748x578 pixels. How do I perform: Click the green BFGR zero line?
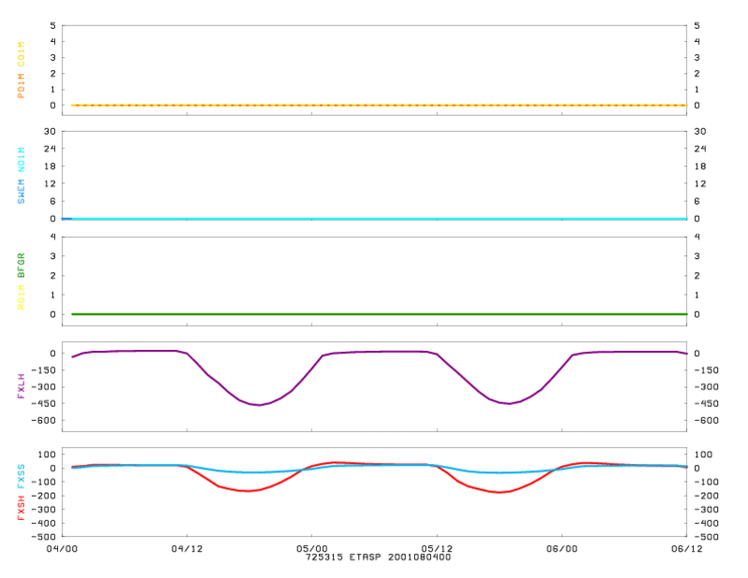[380, 314]
